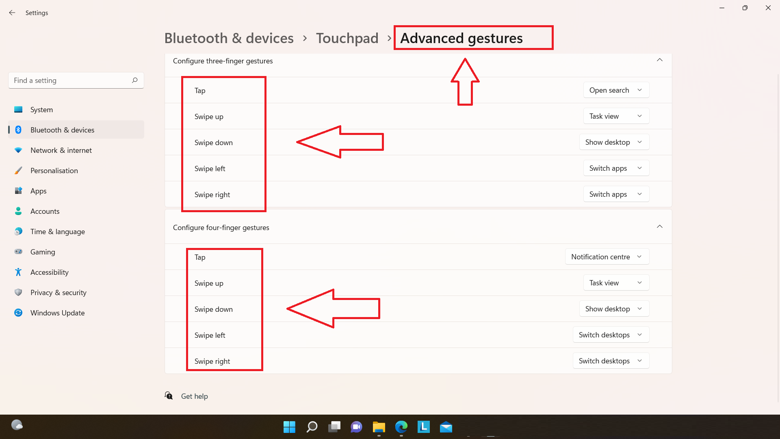Viewport: 780px width, 439px height.
Task: Click the search magnifier in Find a setting
Action: [134, 80]
